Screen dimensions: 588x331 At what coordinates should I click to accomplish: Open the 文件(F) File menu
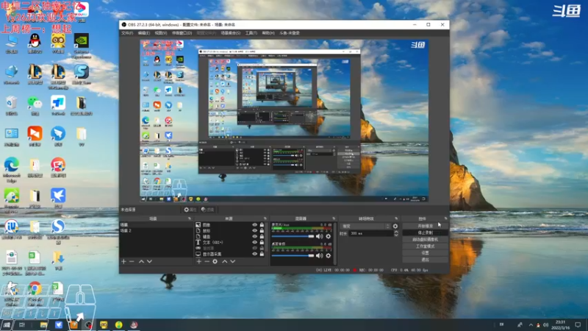tap(127, 33)
